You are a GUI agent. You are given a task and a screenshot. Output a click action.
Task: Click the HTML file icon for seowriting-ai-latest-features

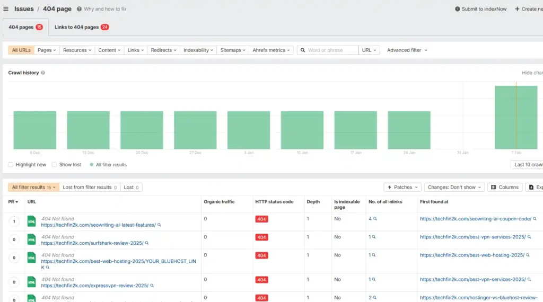point(31,221)
